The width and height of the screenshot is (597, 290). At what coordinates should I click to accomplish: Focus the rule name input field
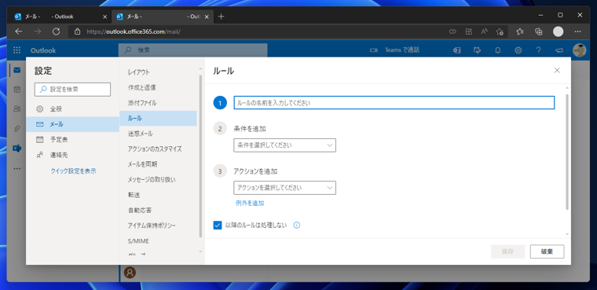coord(394,103)
